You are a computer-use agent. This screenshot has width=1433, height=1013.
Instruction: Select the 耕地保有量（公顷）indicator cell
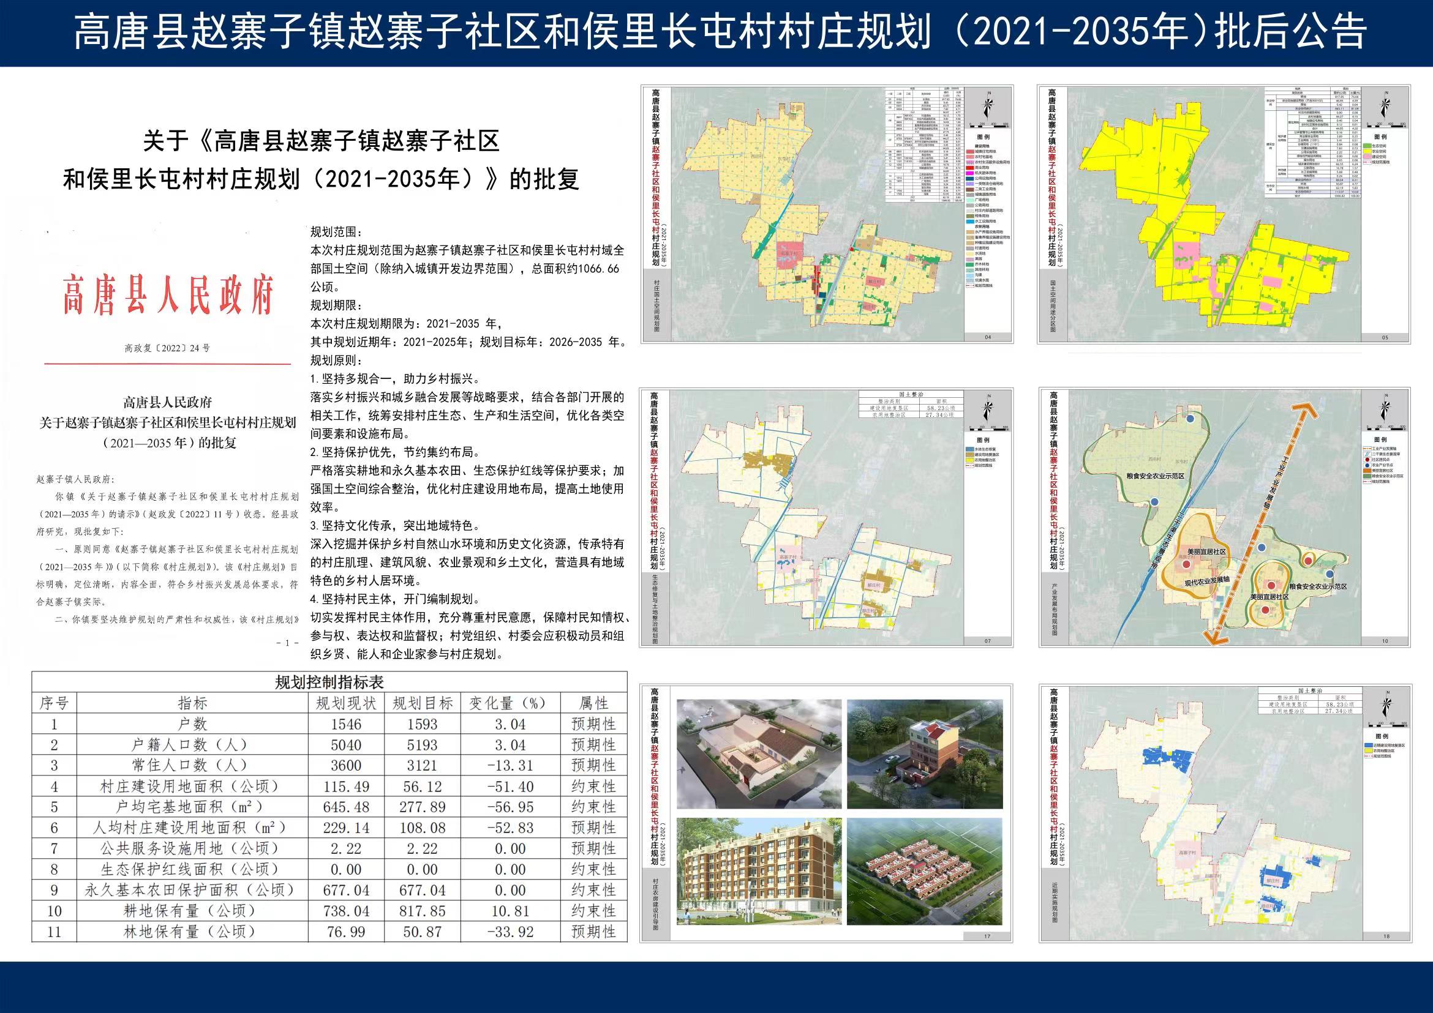191,911
